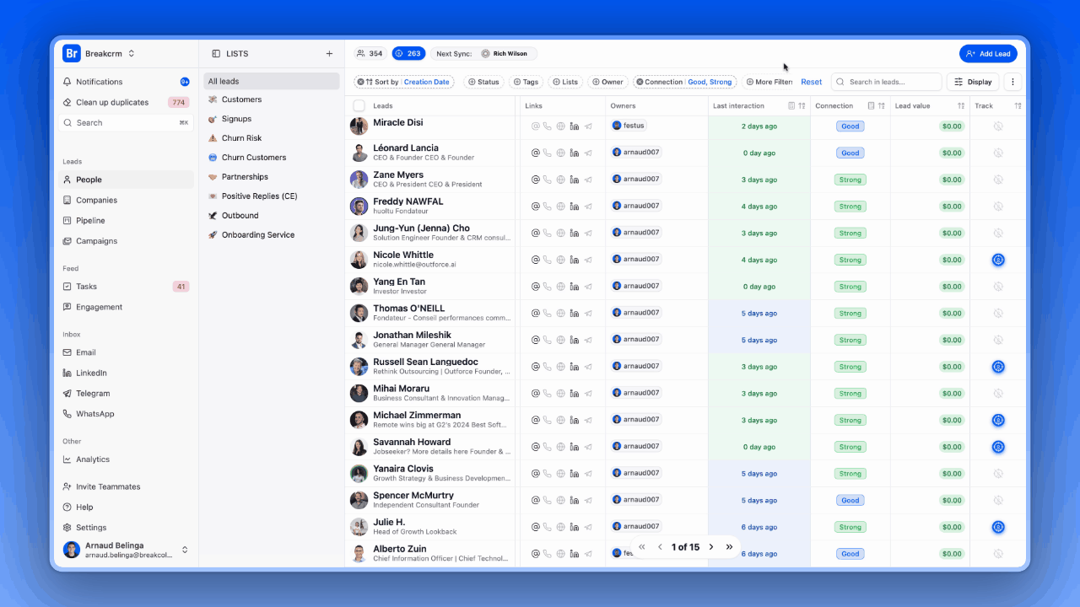Click email icon in Yang En Tan's row

click(x=535, y=287)
